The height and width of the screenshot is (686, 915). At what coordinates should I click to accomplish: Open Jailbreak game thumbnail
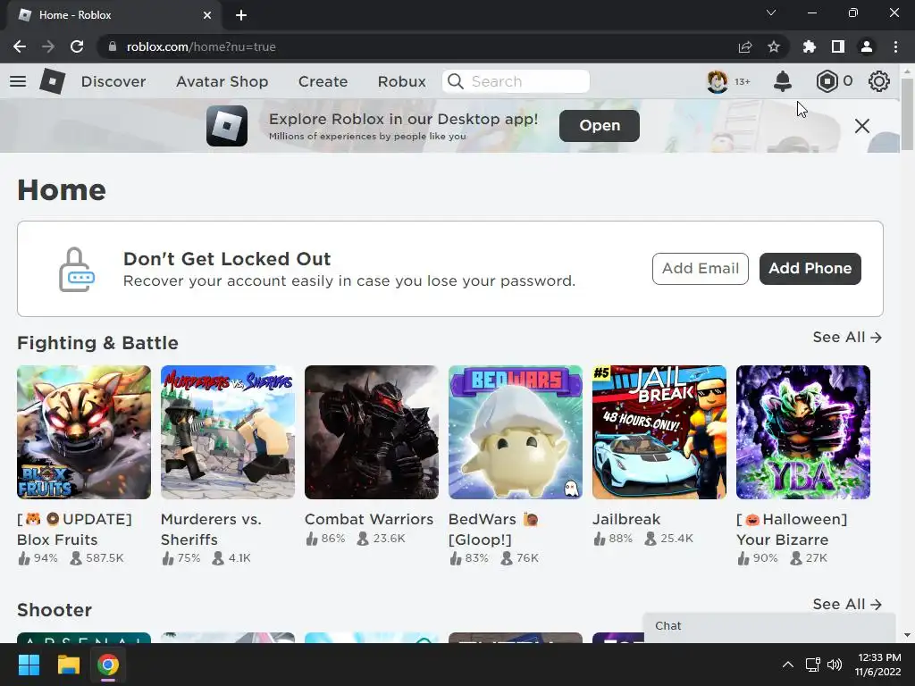[659, 432]
